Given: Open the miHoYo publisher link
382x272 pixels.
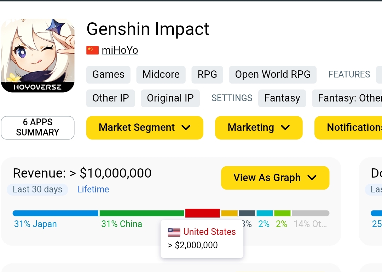Looking at the screenshot, I should click(120, 51).
